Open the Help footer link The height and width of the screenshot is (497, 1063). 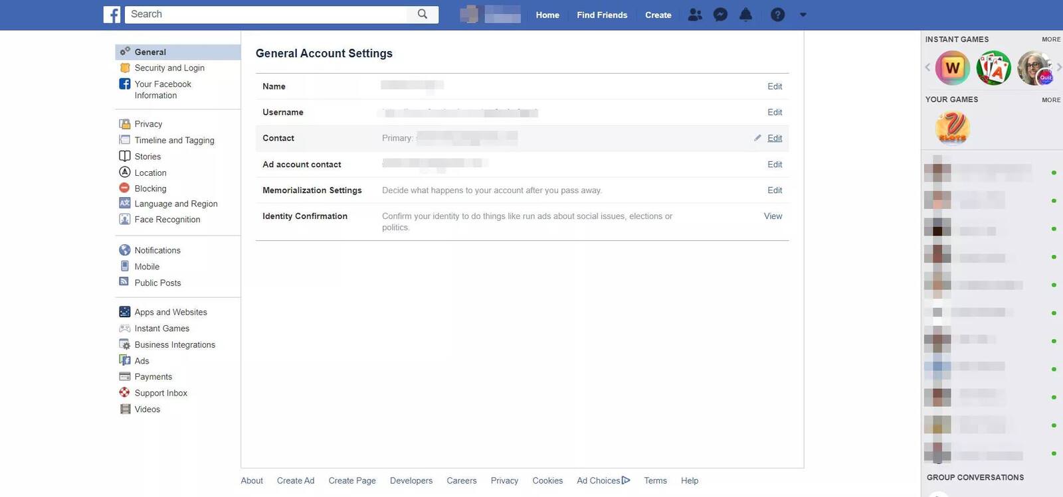click(690, 480)
